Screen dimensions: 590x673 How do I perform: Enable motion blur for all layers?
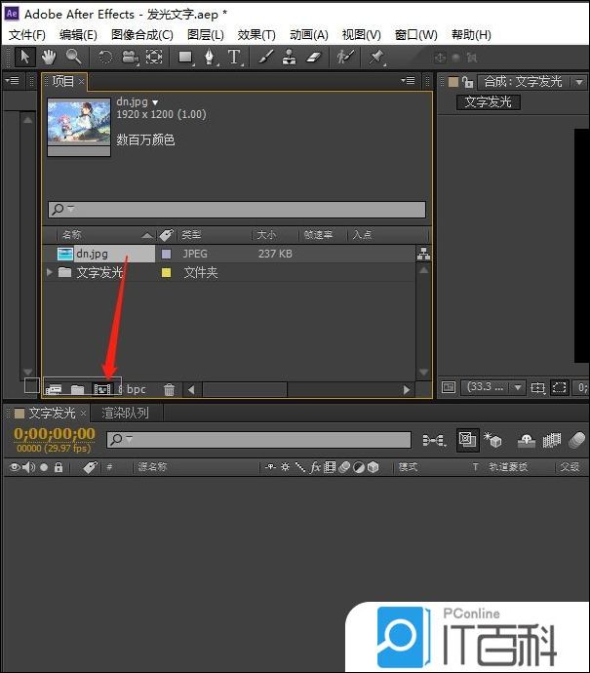tap(576, 440)
